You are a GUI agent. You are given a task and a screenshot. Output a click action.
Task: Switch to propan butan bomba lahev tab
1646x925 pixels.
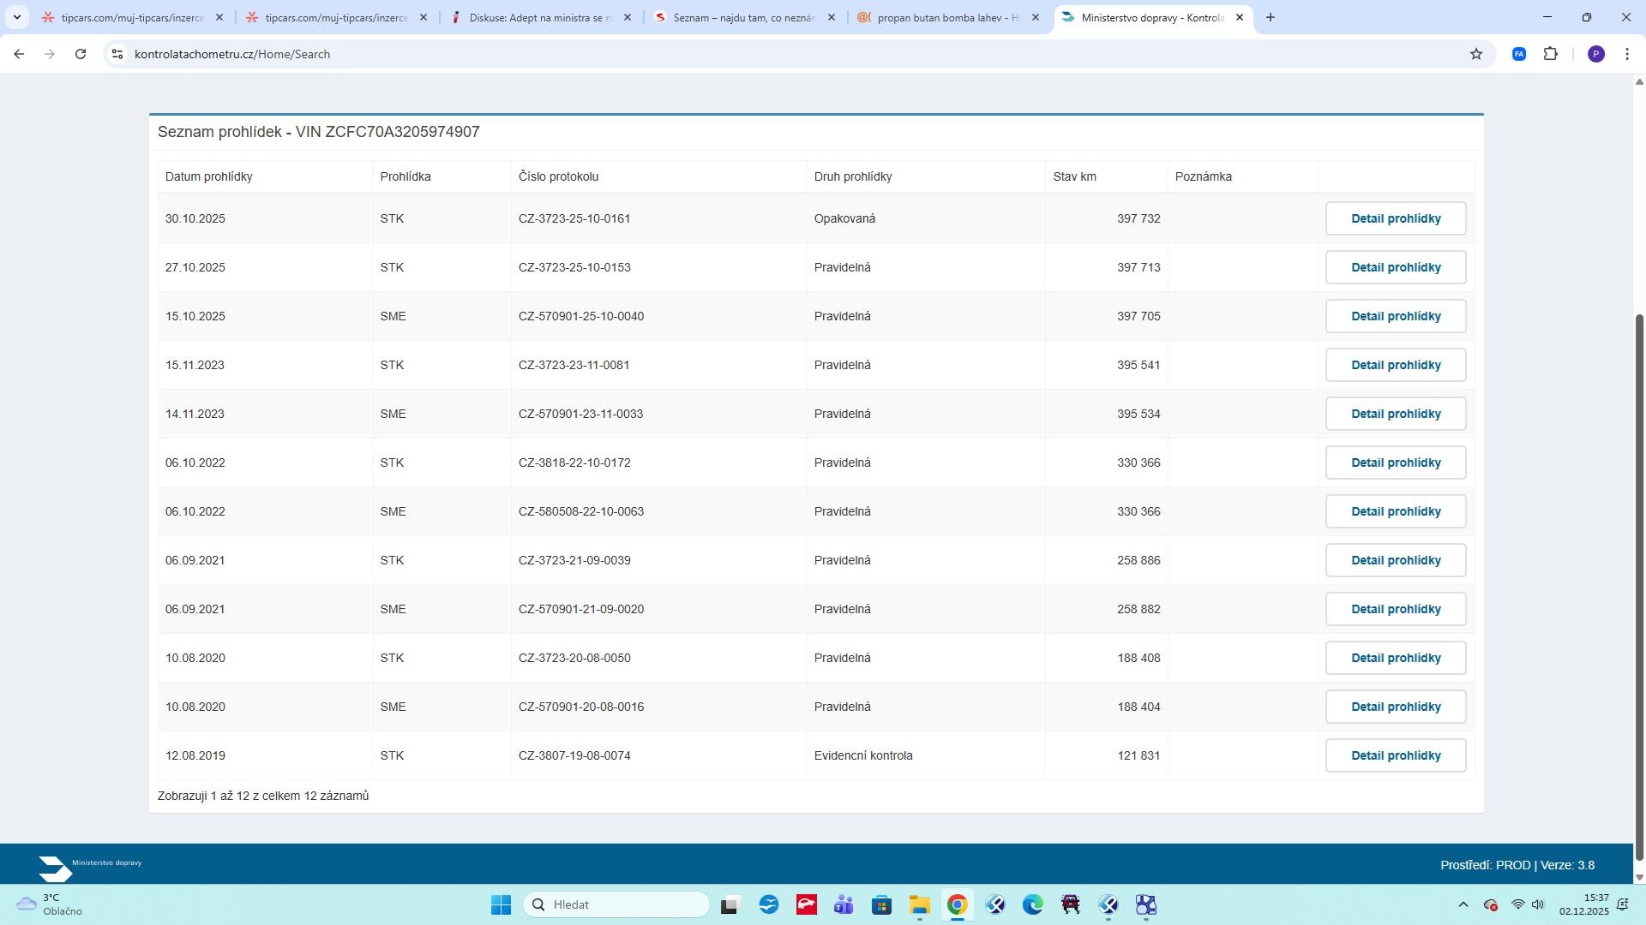[946, 17]
